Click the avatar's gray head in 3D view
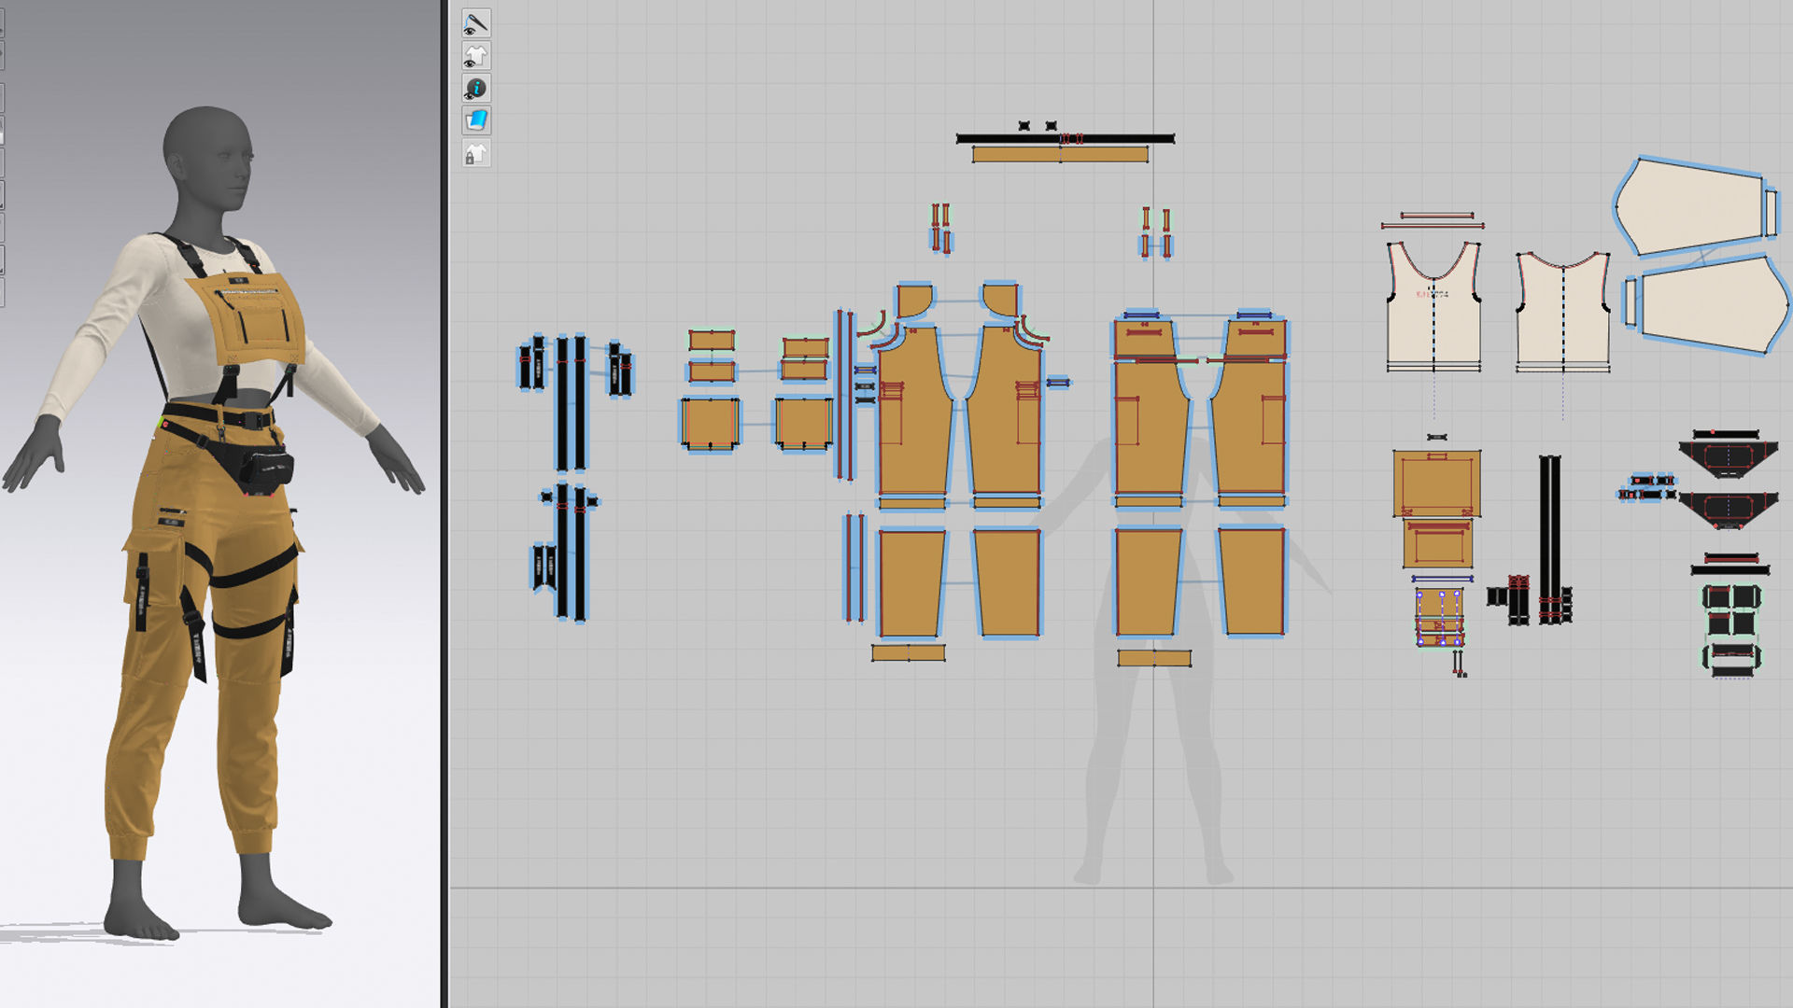 pos(207,159)
